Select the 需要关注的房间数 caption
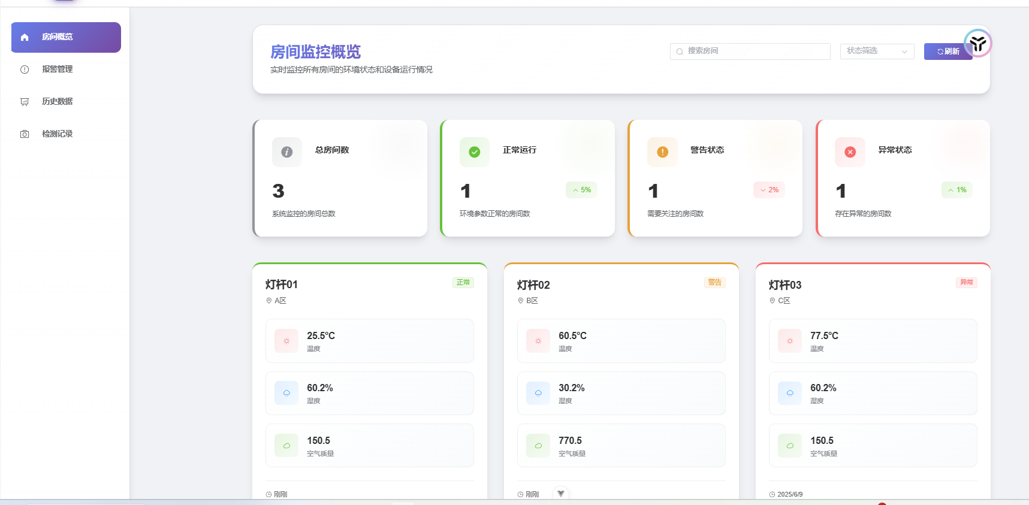 pyautogui.click(x=675, y=214)
